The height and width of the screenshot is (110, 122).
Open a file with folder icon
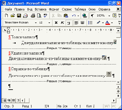13,16
